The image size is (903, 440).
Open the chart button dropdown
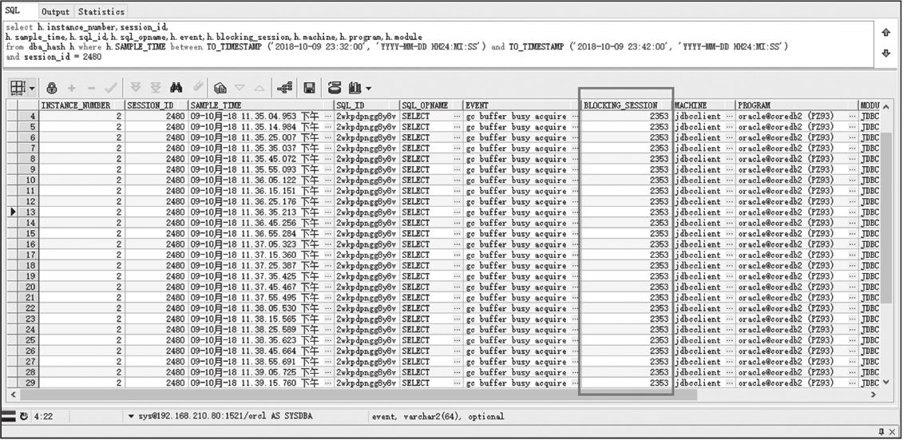368,88
